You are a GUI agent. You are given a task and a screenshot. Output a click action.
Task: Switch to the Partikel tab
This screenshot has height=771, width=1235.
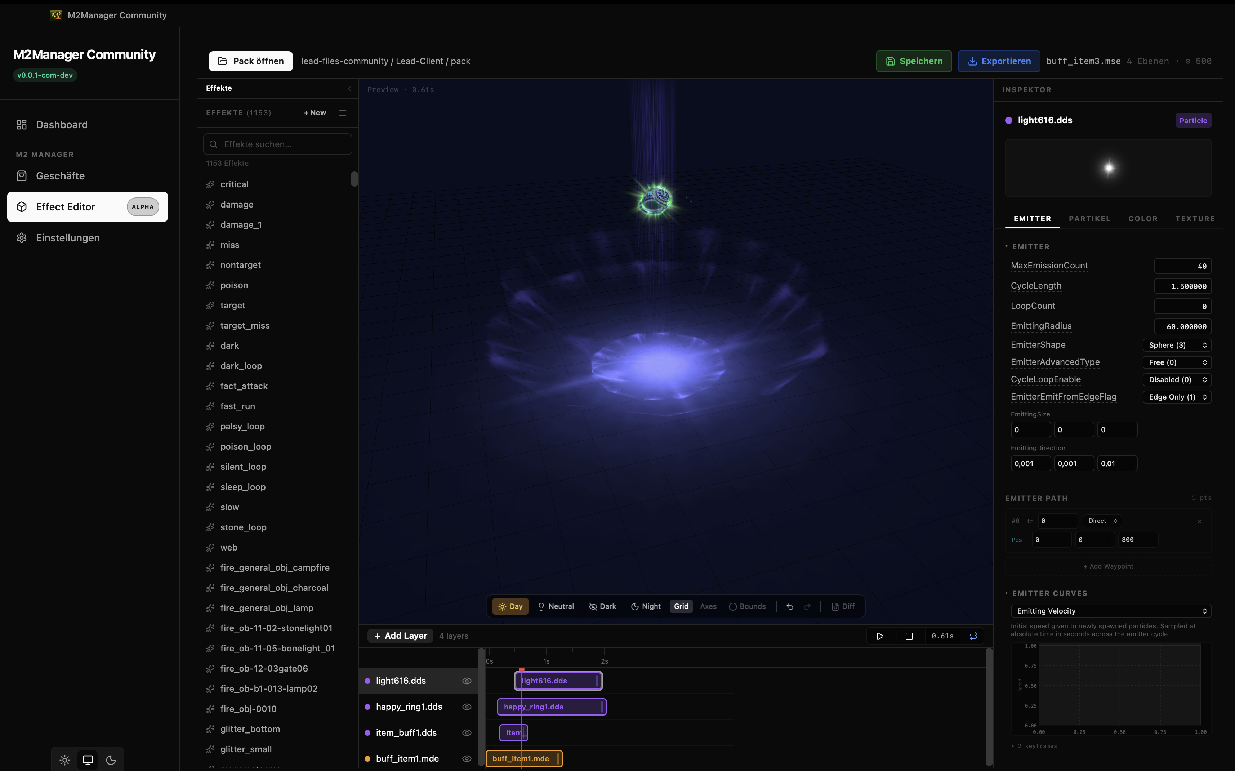pyautogui.click(x=1089, y=219)
